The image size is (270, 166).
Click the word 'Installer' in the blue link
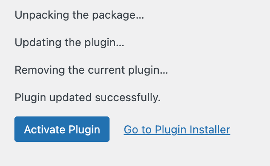210,130
